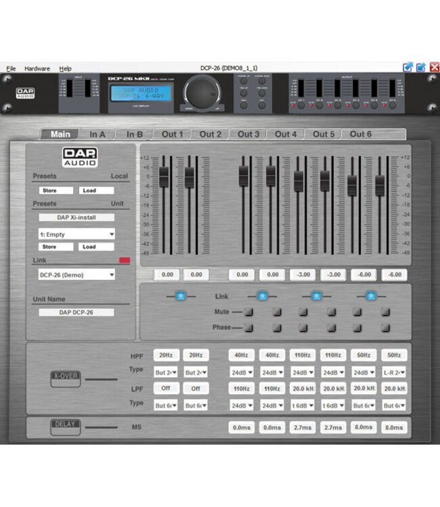This screenshot has height=507, width=440.
Task: Click the first blue export icon in the title bar
Action: tap(408, 67)
